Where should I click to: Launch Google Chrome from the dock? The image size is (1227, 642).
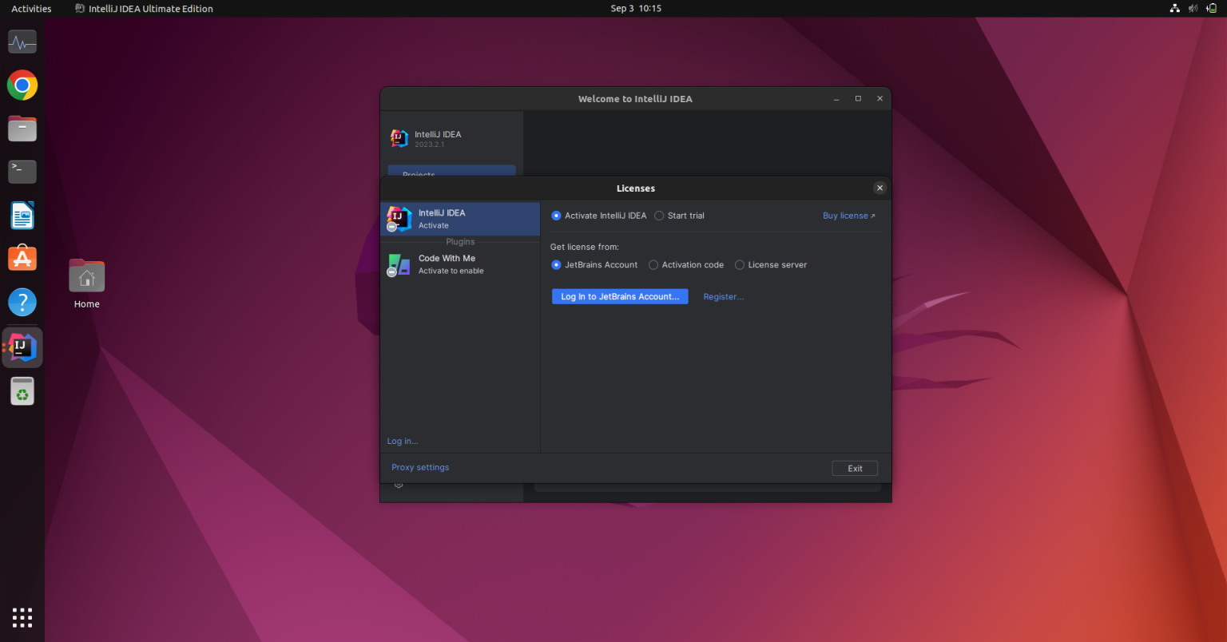(x=22, y=85)
